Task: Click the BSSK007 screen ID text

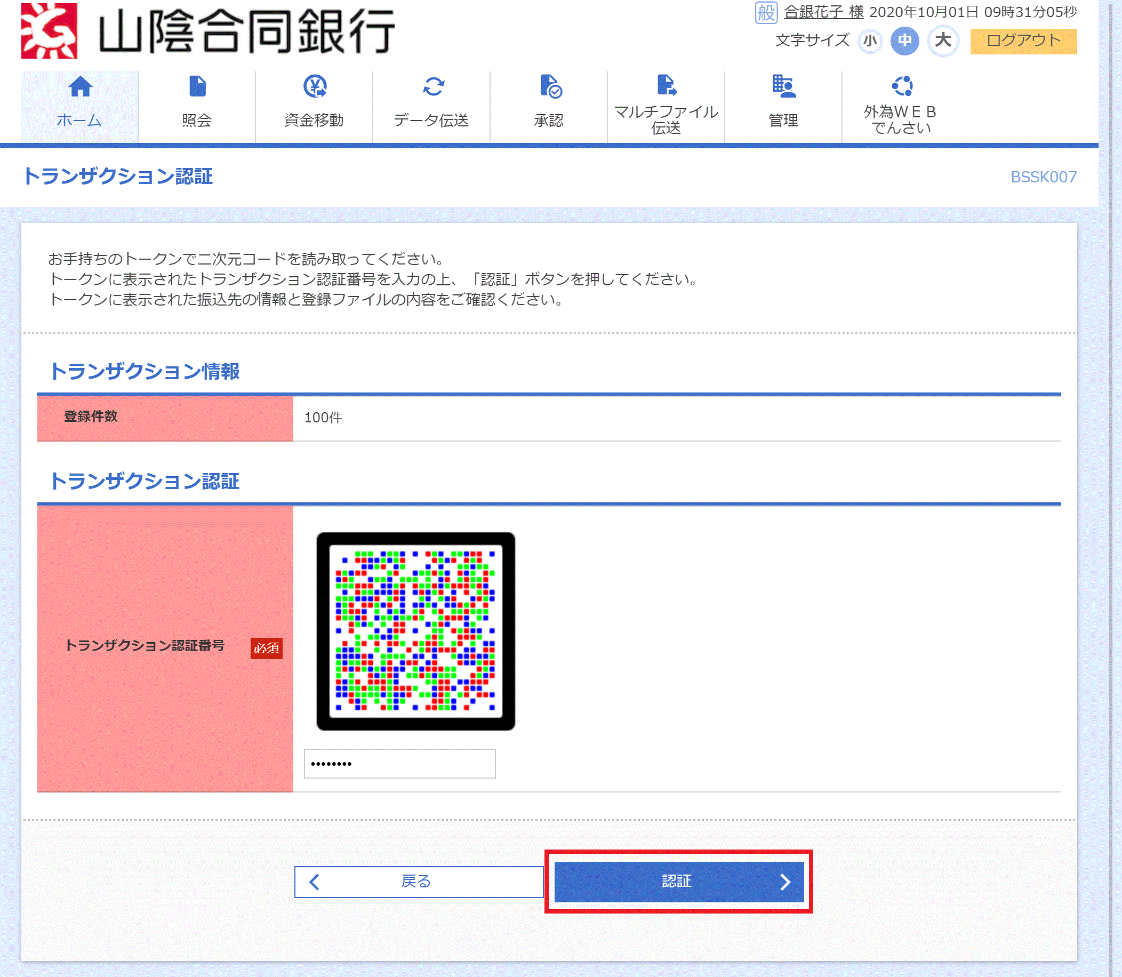Action: point(1044,177)
